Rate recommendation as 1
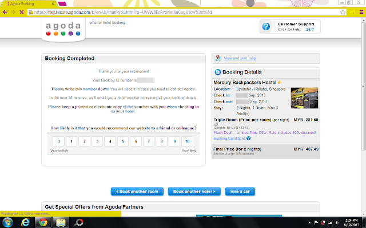This screenshot has width=366, height=228. tap(71, 141)
